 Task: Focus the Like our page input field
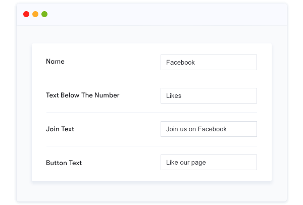point(209,162)
